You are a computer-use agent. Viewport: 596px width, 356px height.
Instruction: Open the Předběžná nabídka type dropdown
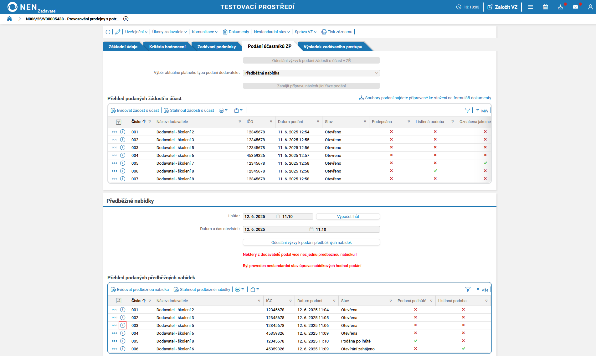point(311,73)
